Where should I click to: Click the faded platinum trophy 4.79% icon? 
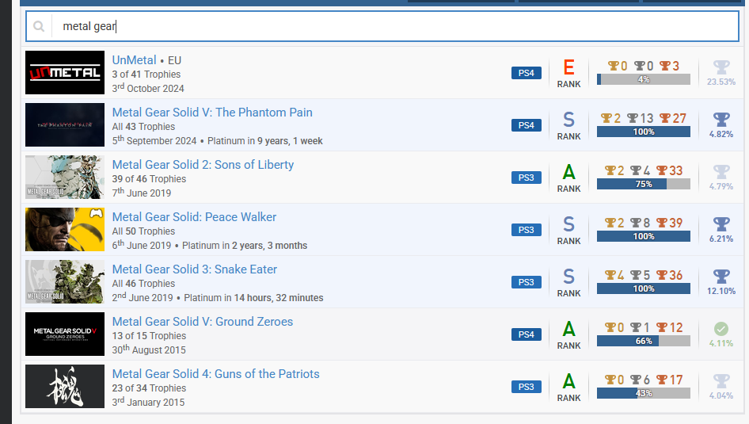[x=721, y=172]
